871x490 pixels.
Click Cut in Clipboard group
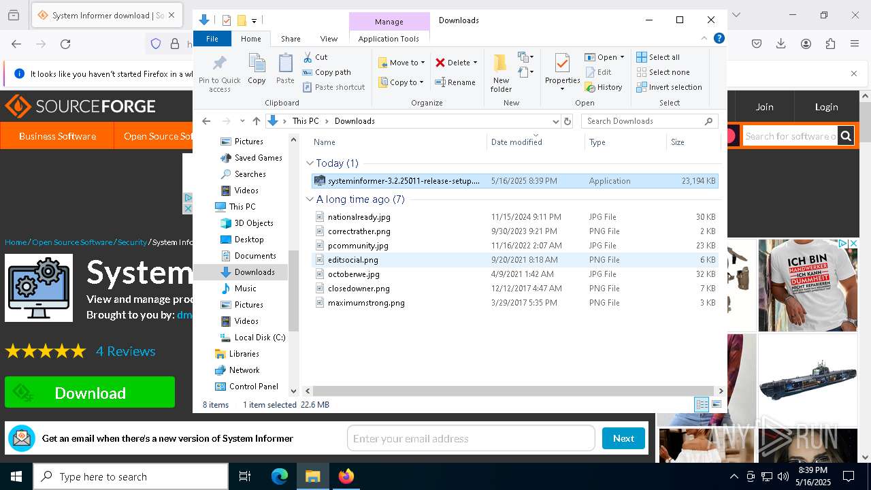click(x=315, y=57)
